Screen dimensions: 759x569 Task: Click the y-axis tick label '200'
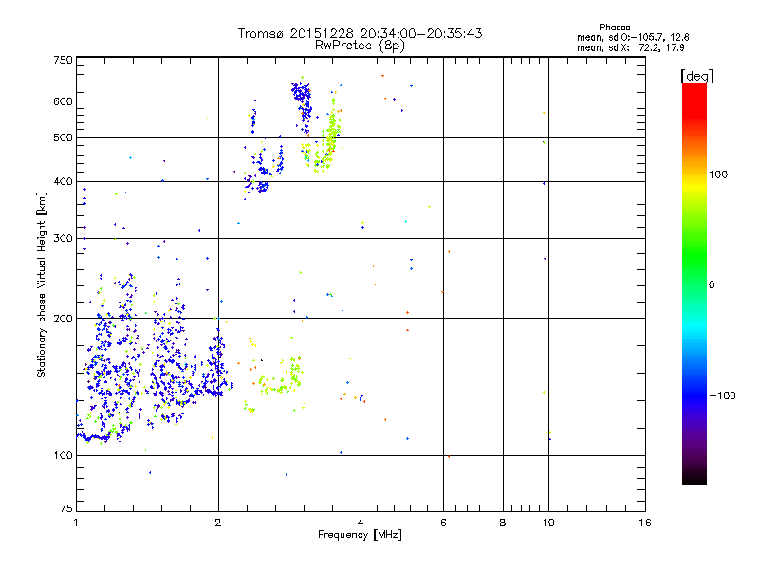tap(63, 319)
